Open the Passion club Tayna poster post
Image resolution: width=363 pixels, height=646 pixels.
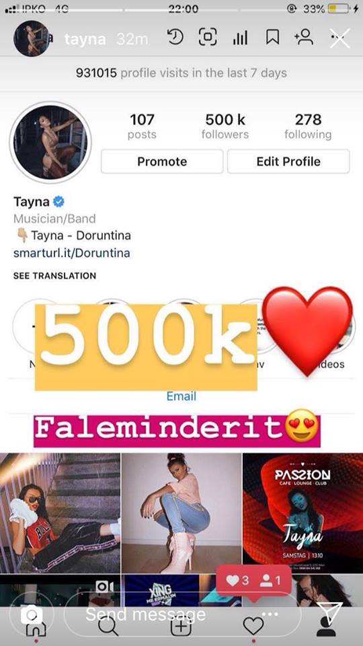[302, 513]
